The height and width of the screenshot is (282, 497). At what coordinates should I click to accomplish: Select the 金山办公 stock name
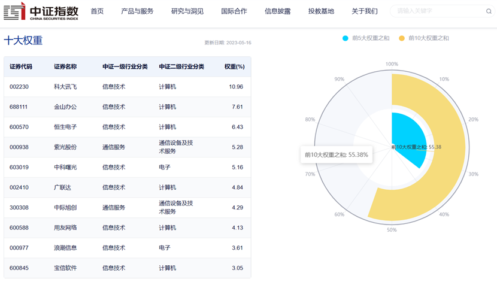tap(65, 107)
